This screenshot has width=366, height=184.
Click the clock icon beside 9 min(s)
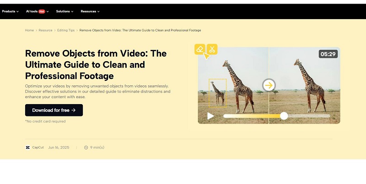coord(86,147)
